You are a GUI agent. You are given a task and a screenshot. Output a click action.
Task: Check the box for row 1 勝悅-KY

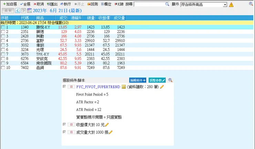[3, 27]
